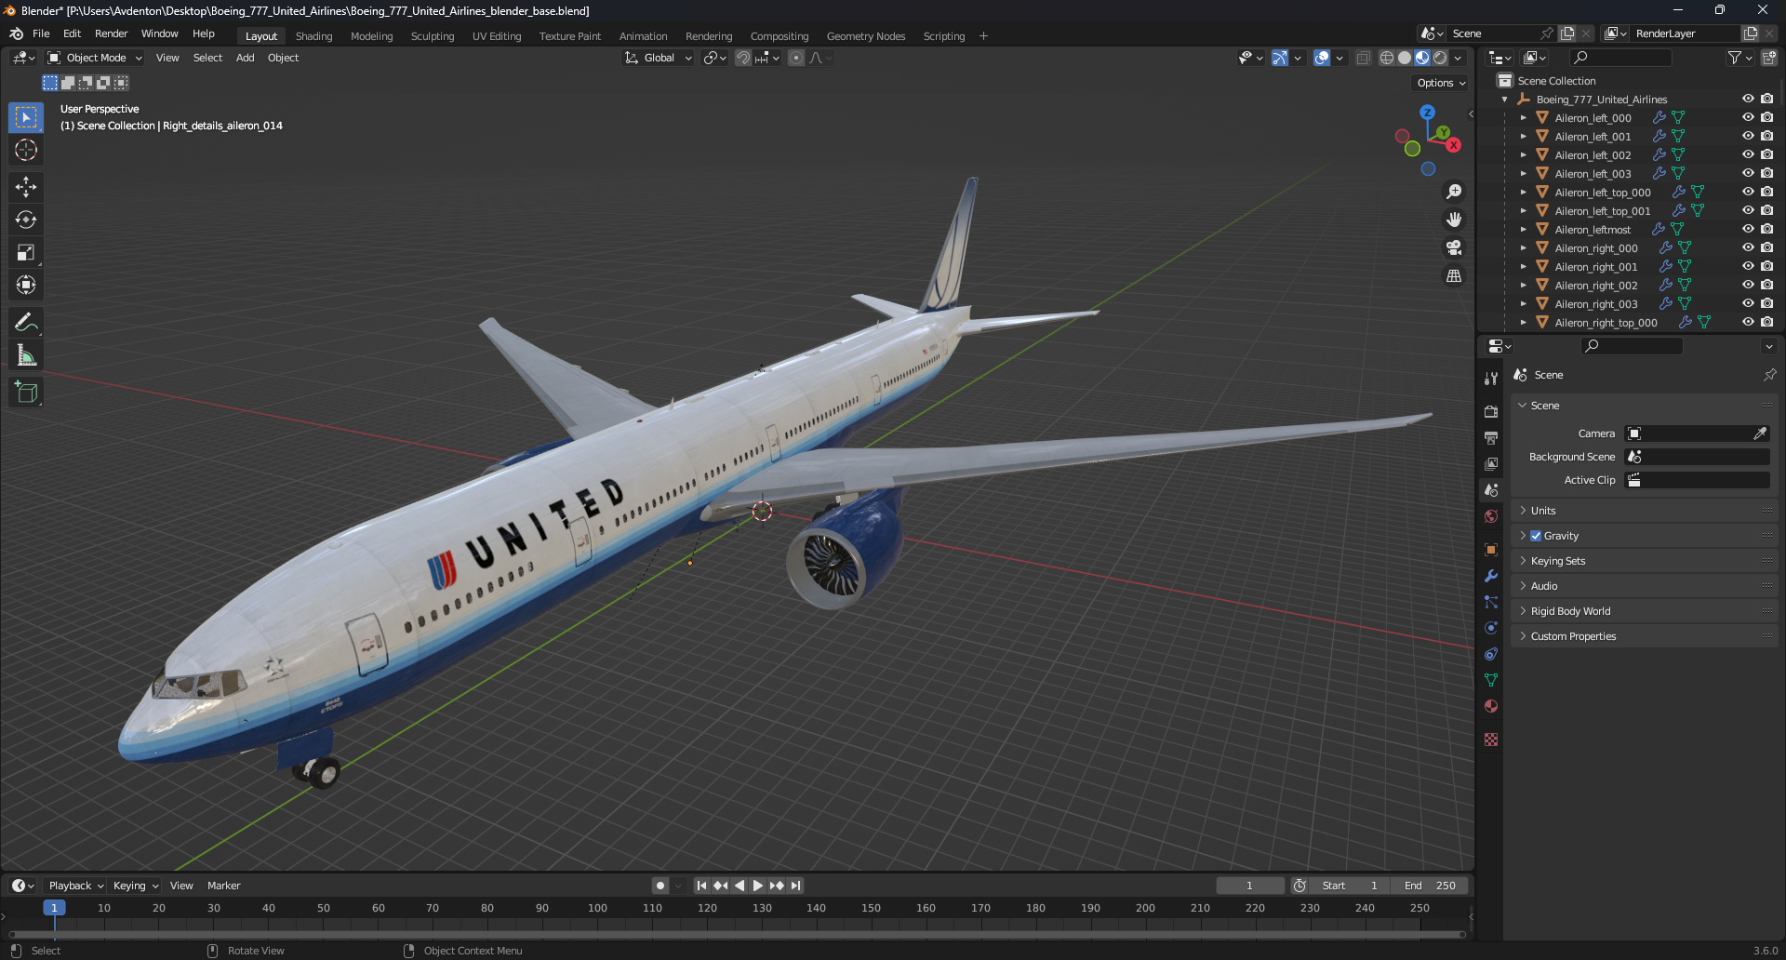1786x960 pixels.
Task: Open the Marker menu in timeline
Action: click(223, 886)
